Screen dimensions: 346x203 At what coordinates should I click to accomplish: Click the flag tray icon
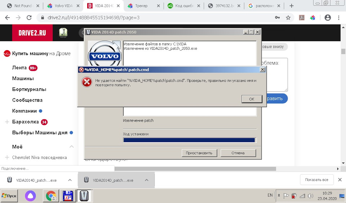click(286, 196)
